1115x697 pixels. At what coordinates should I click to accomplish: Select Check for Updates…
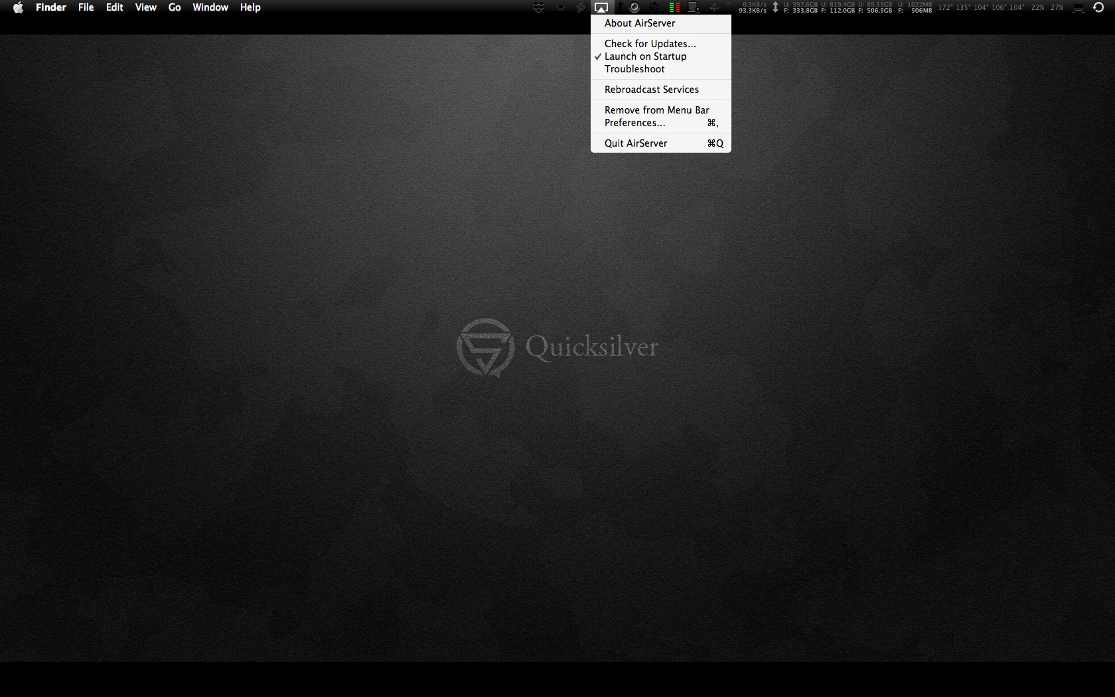click(x=661, y=44)
